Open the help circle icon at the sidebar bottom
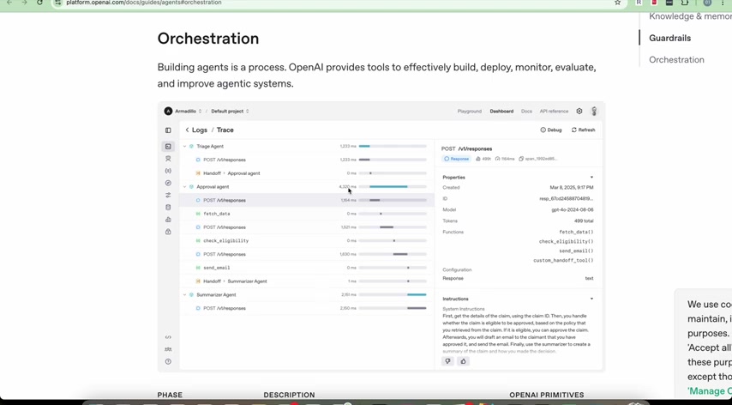 click(168, 361)
